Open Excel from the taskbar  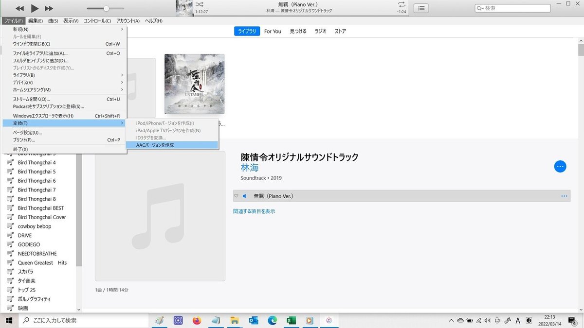click(x=291, y=321)
